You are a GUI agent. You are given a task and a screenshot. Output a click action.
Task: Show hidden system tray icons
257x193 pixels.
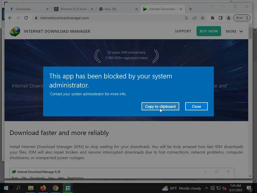207,188
